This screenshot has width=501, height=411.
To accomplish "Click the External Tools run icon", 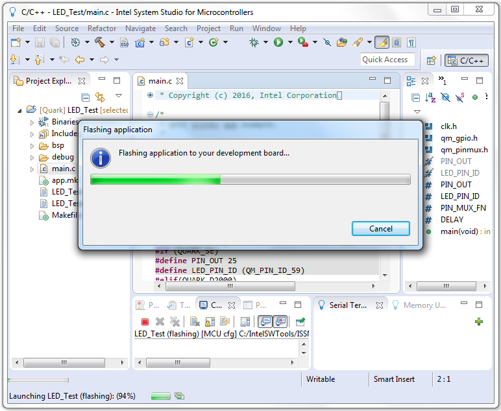I will coord(303,42).
